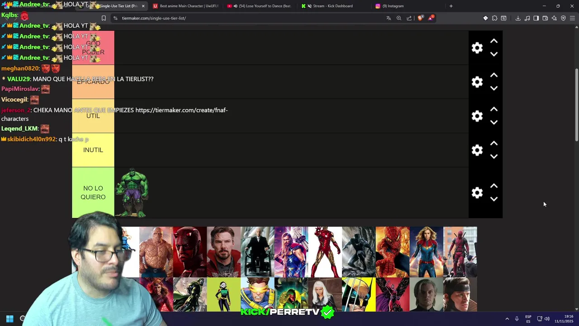Unmute the Kick Dashboard tab audio

(x=309, y=6)
